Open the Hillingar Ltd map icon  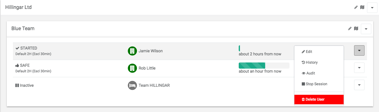click(x=362, y=7)
